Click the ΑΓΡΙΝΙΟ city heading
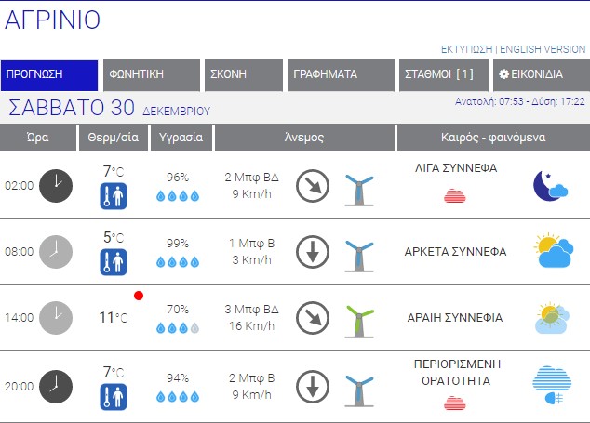Screen dimensions: 590x423 [52, 20]
